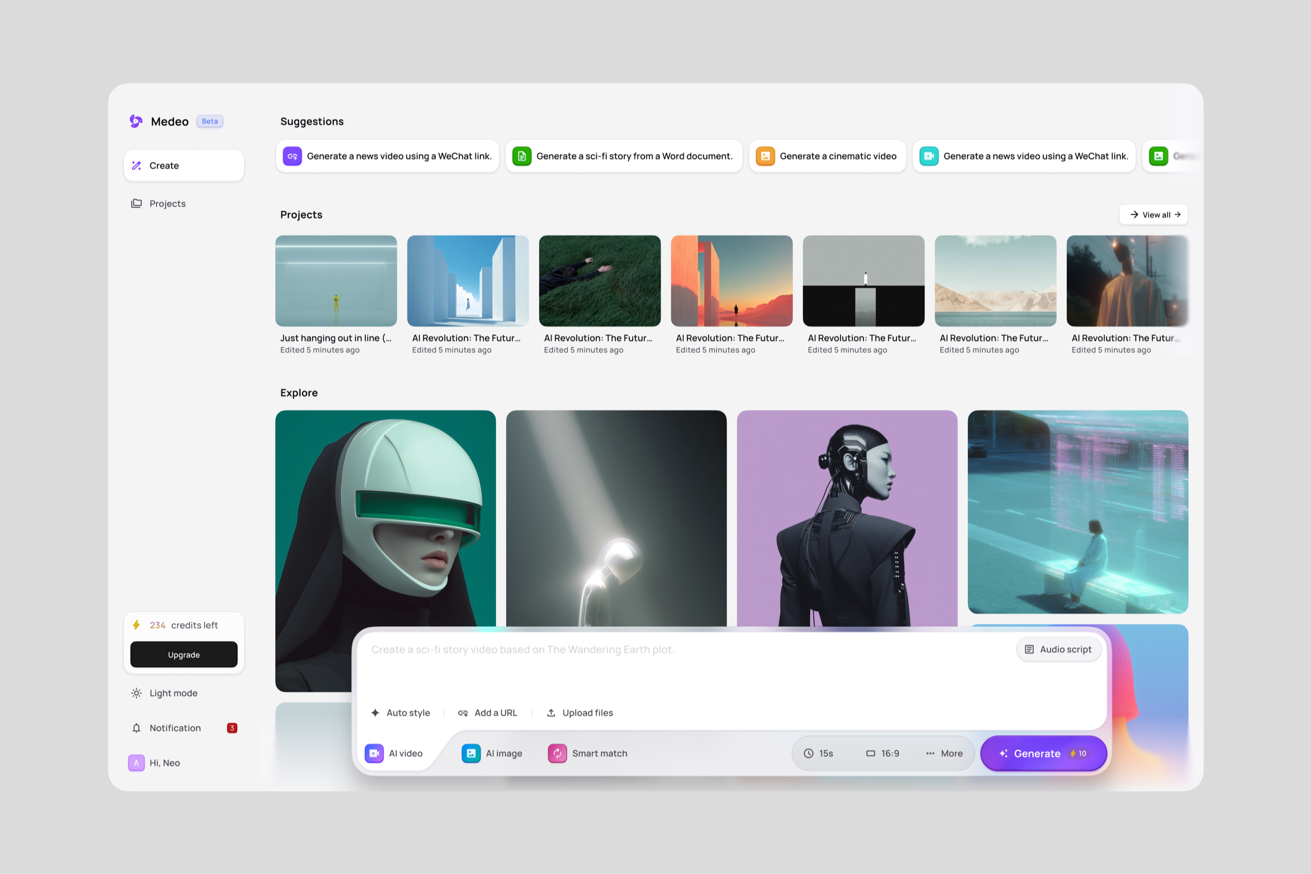The image size is (1311, 874).
Task: Open the Hi, Neo profile menu
Action: click(x=154, y=763)
